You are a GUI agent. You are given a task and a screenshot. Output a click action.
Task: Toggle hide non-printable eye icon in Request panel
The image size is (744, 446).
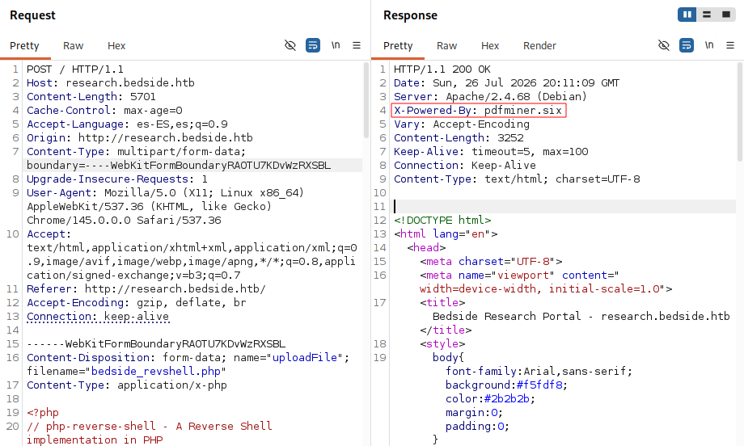click(290, 45)
